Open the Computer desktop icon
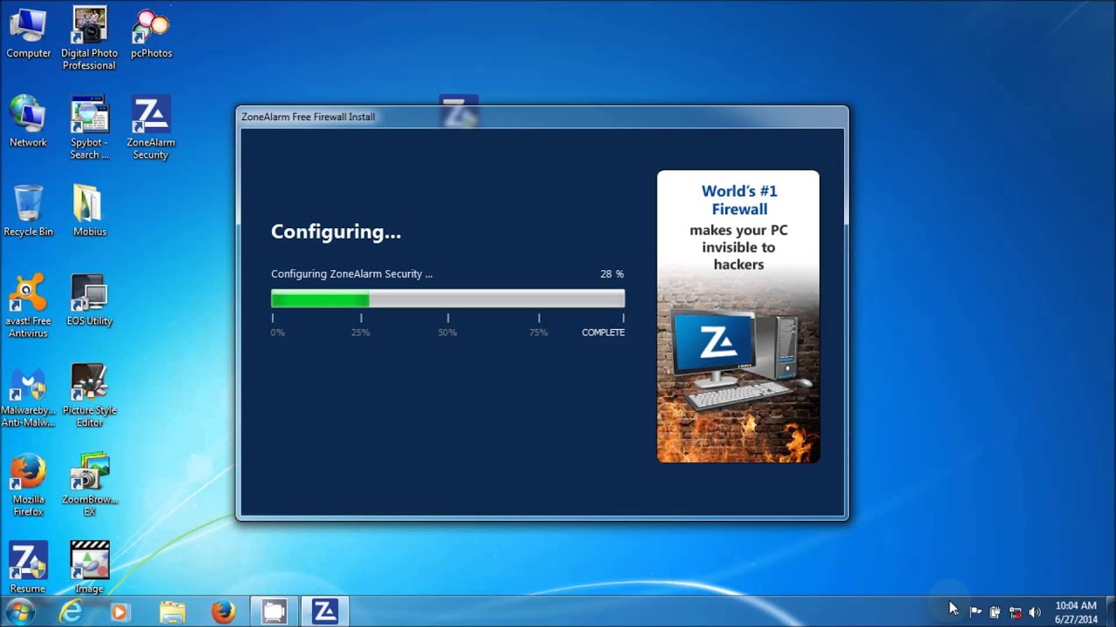This screenshot has width=1116, height=627. click(x=28, y=31)
